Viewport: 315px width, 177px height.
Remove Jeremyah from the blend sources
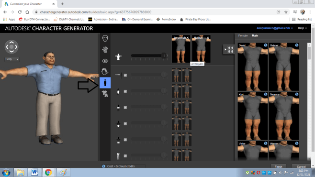(x=188, y=38)
